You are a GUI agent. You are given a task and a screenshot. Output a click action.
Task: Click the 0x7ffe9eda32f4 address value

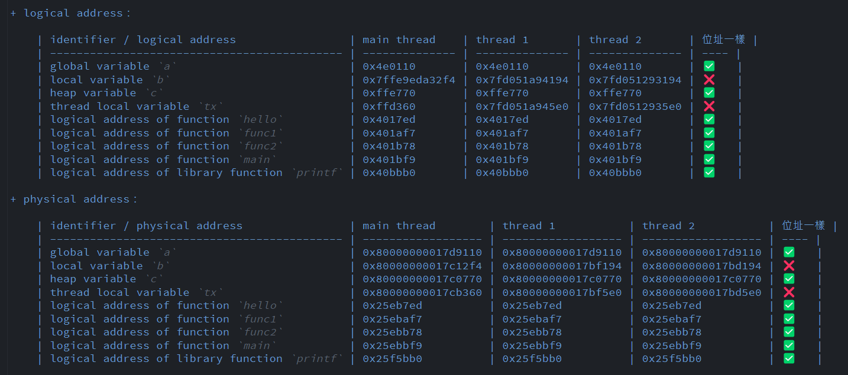click(x=409, y=80)
